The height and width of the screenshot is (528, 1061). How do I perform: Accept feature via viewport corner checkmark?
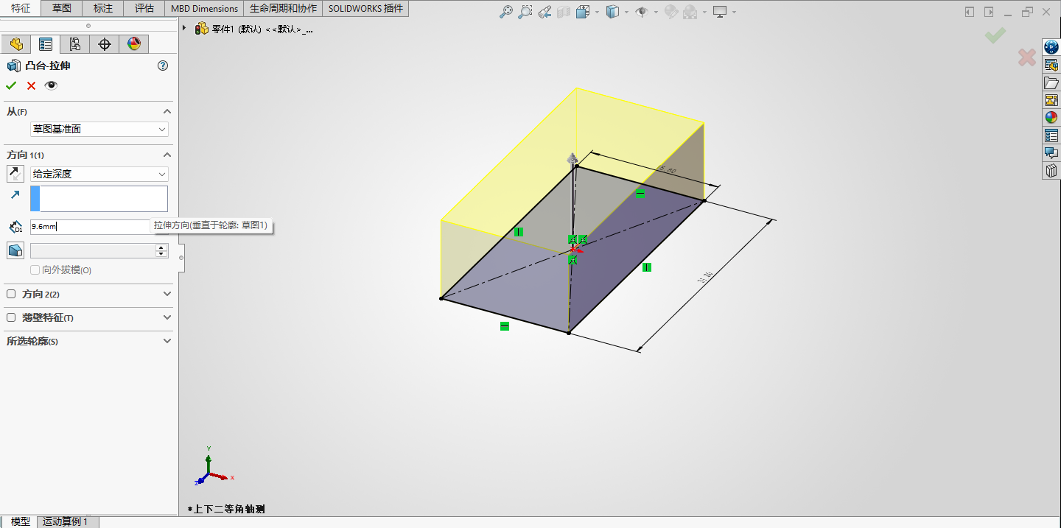[995, 35]
